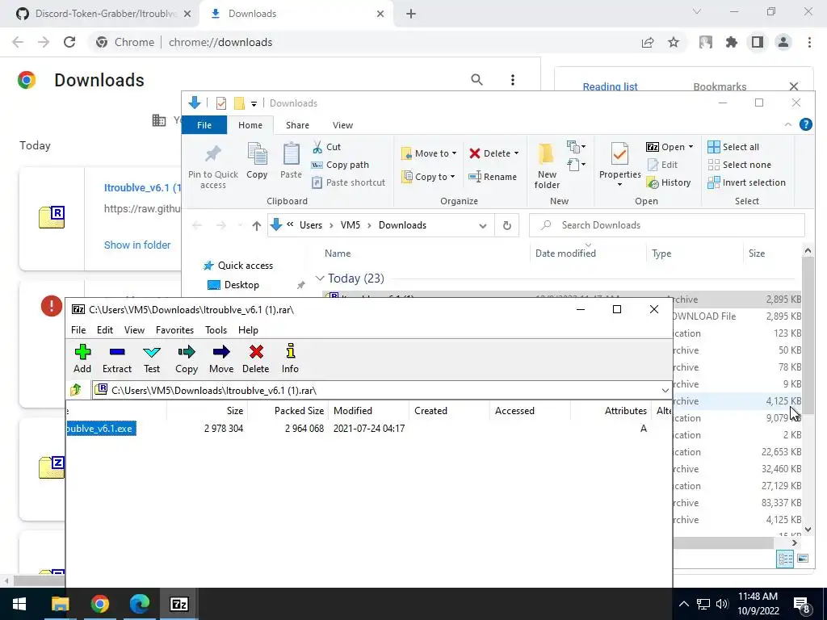
Task: Open the Explorer Delete dropdown arrow
Action: (516, 153)
